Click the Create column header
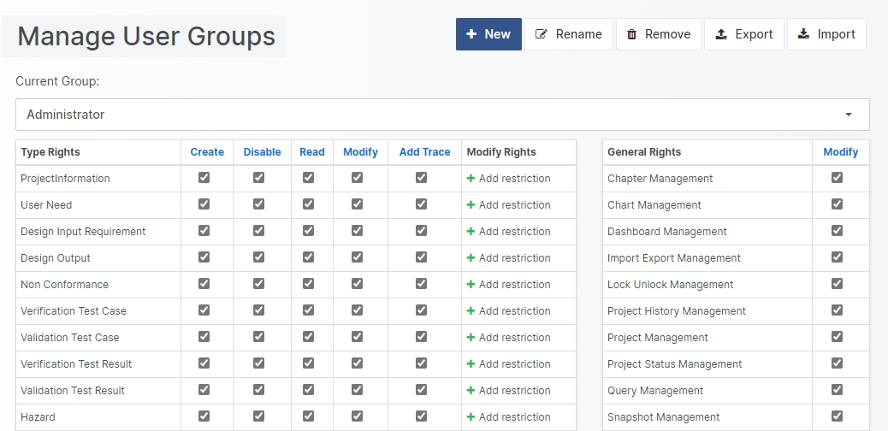Viewport: 888px width, 431px height. 207,152
